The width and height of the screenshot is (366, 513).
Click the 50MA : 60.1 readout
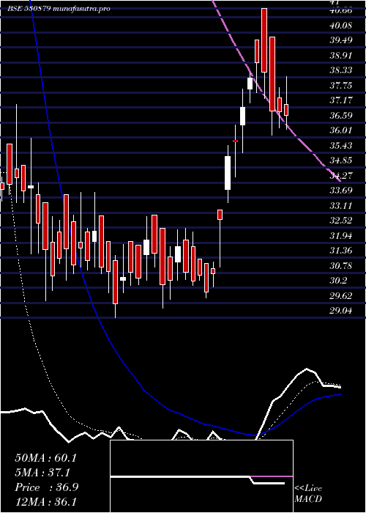click(45, 458)
